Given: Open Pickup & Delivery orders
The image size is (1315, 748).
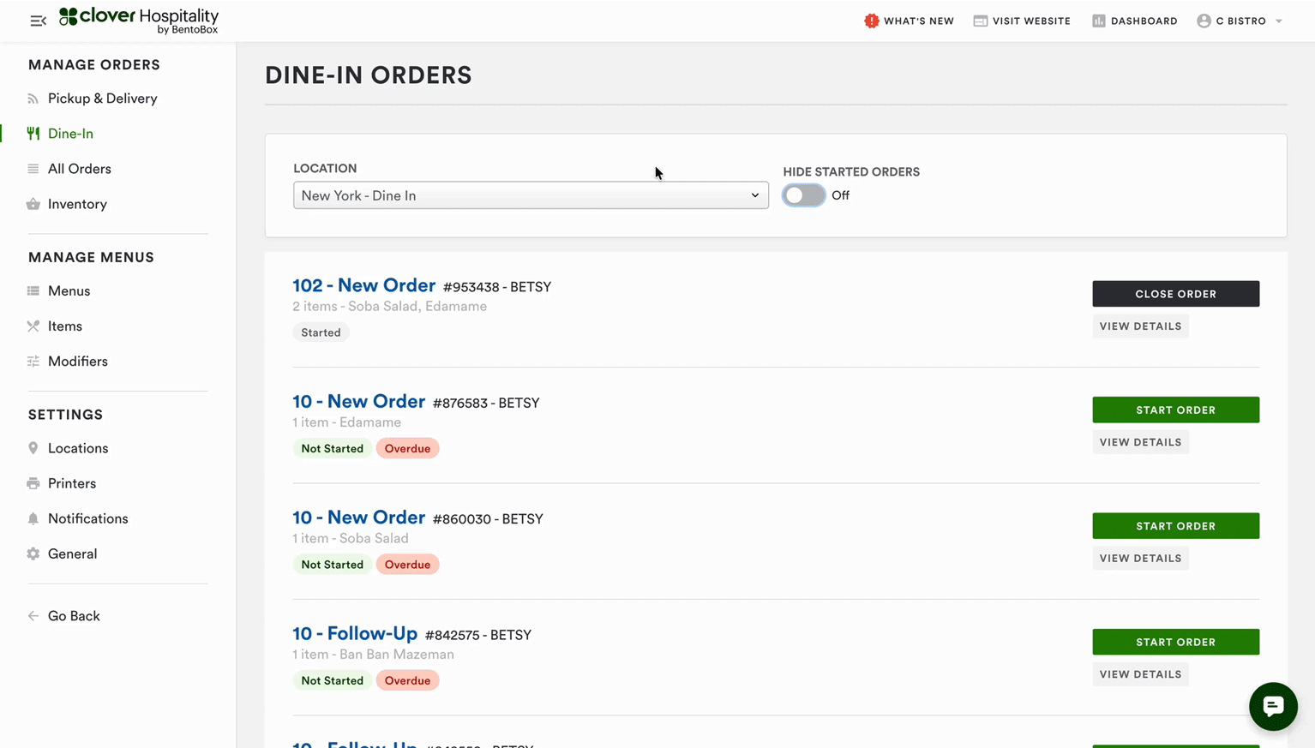Looking at the screenshot, I should [x=102, y=99].
